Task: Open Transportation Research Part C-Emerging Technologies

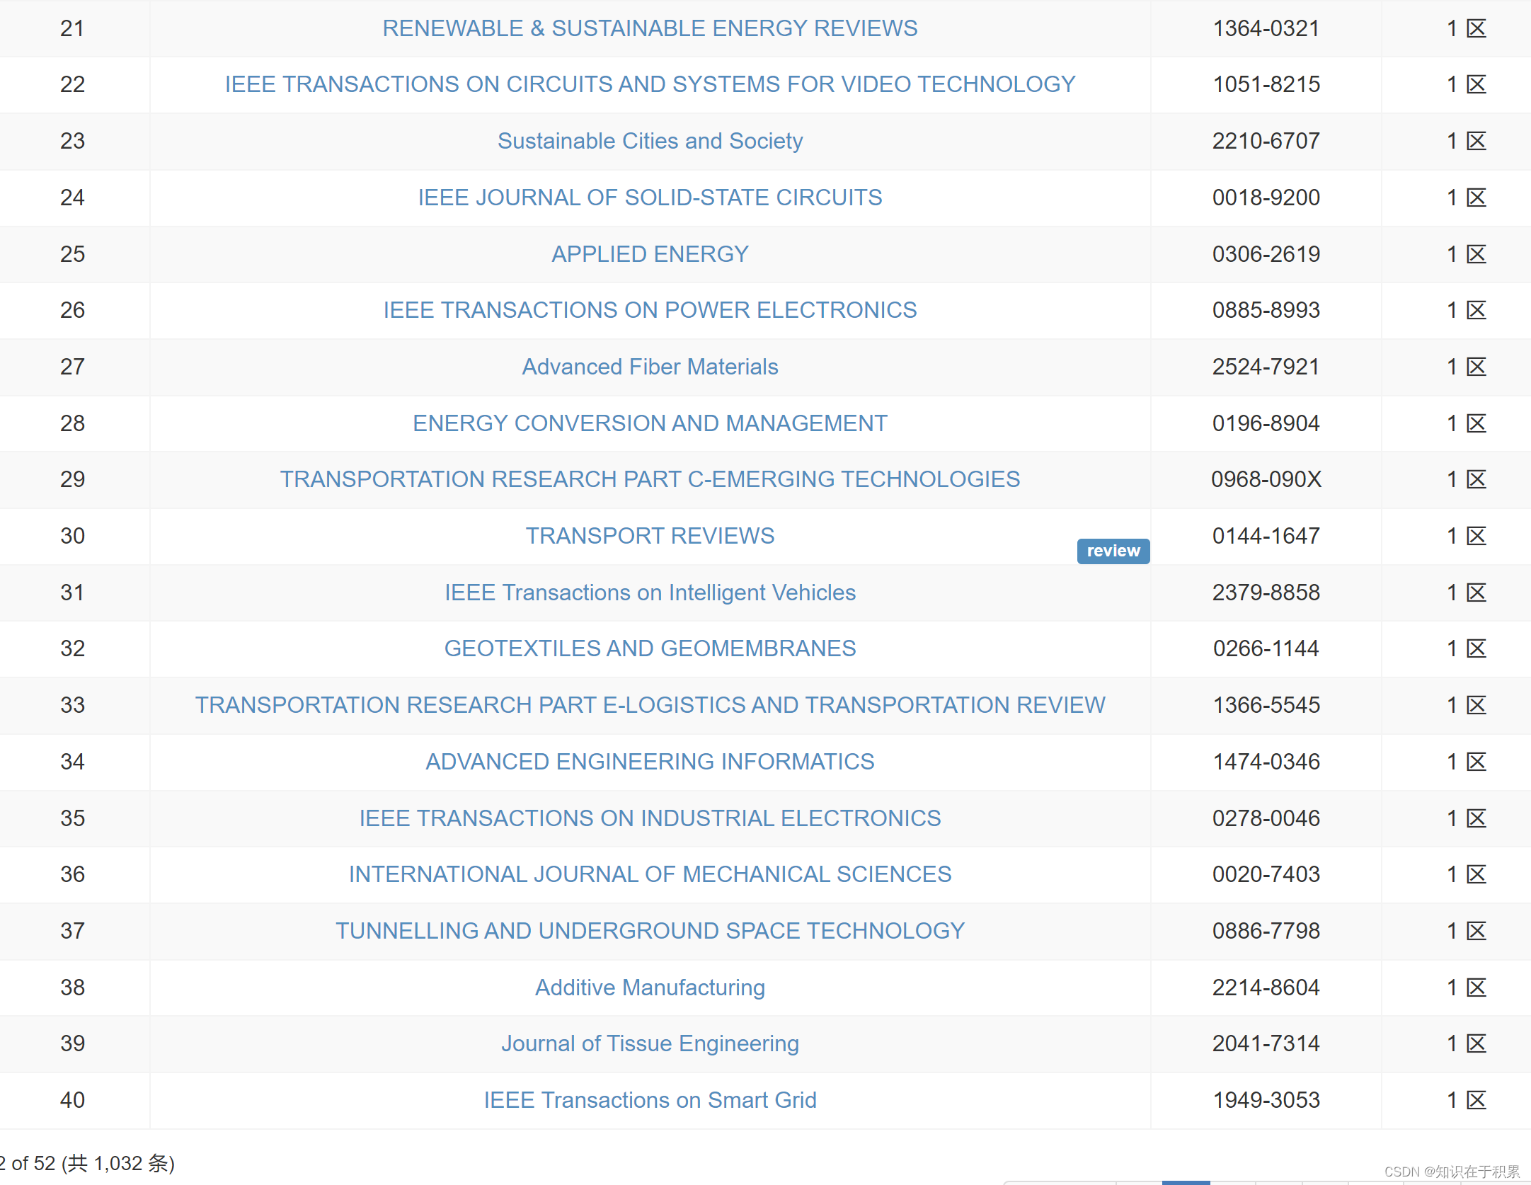Action: coord(650,479)
